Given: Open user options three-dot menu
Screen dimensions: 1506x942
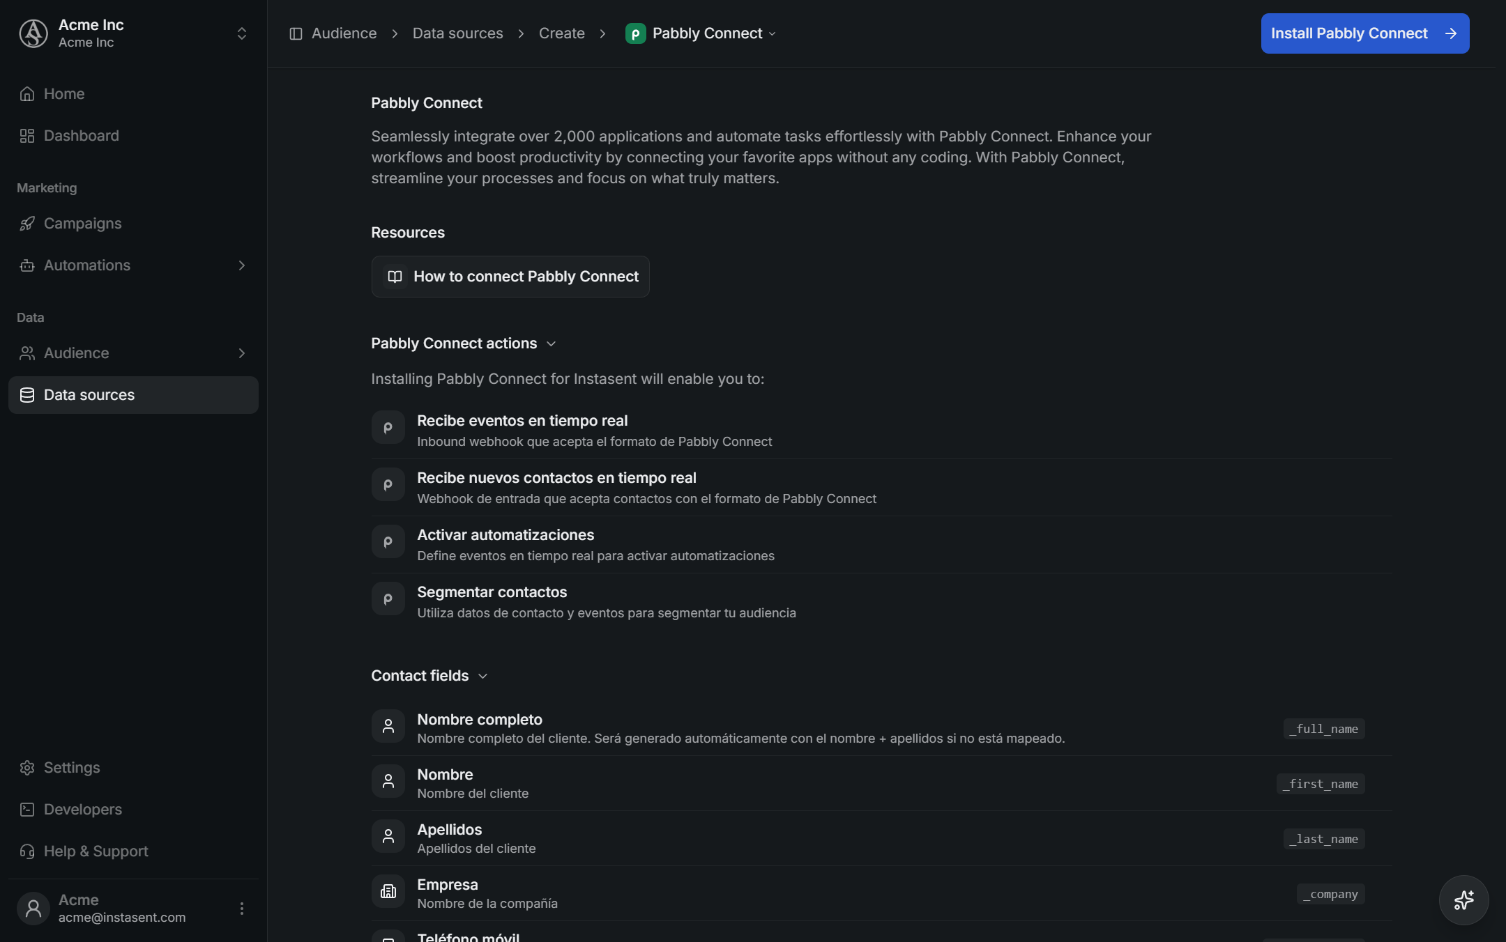Looking at the screenshot, I should pyautogui.click(x=242, y=909).
